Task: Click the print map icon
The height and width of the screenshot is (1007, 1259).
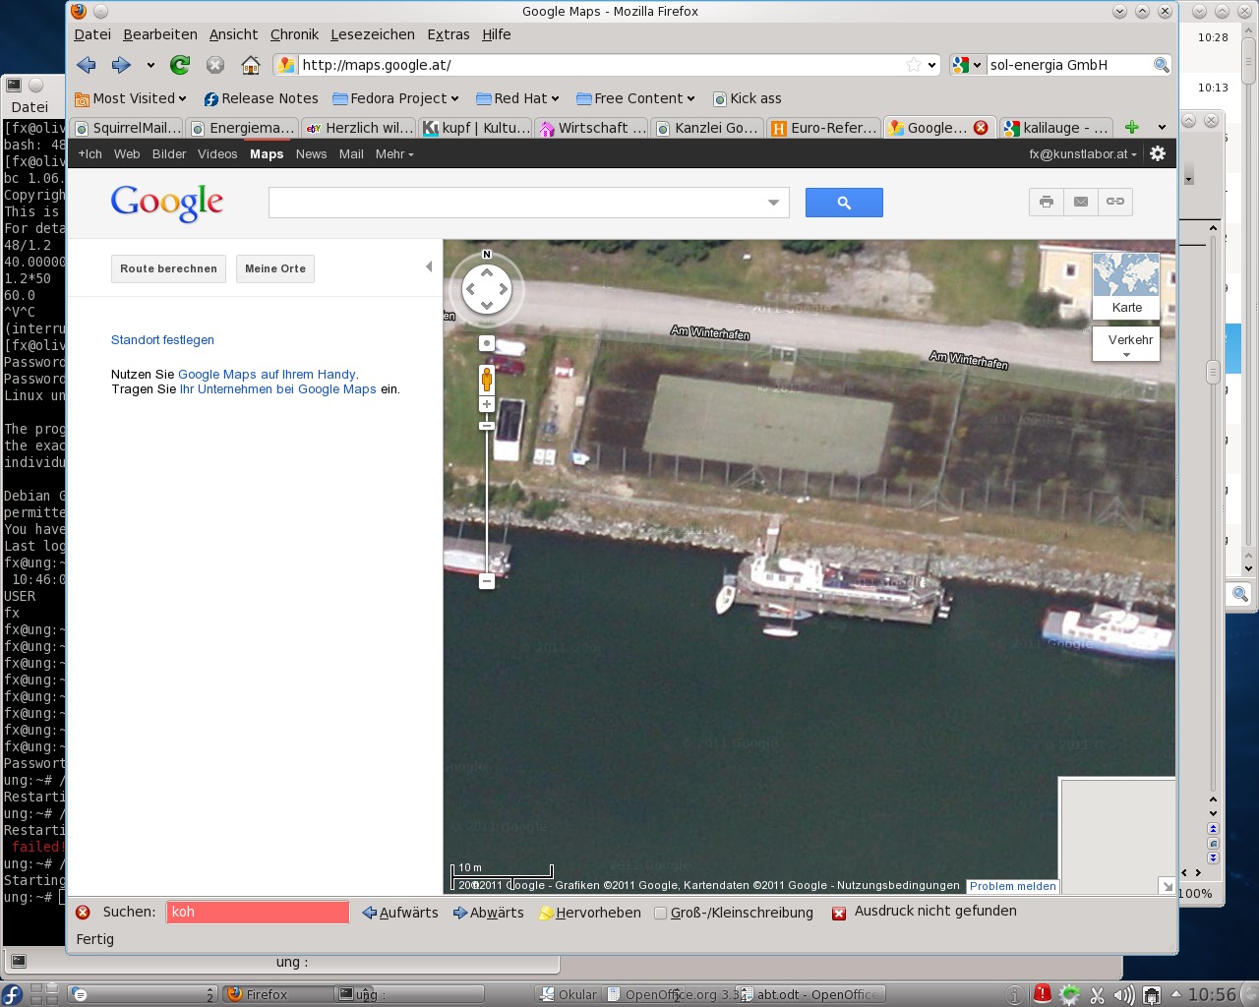Action: pos(1045,201)
